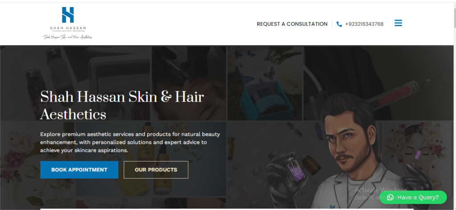Click the Have a Query? text
Screen dimensions: 456x210
(418, 197)
